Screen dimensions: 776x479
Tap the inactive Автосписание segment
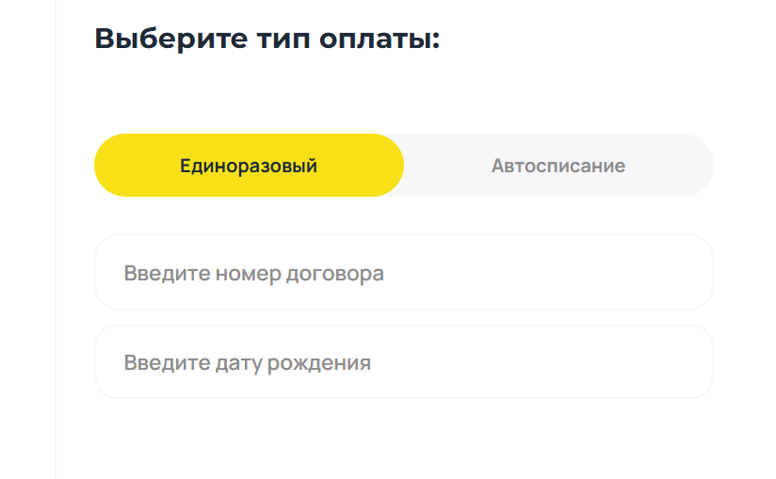click(558, 166)
